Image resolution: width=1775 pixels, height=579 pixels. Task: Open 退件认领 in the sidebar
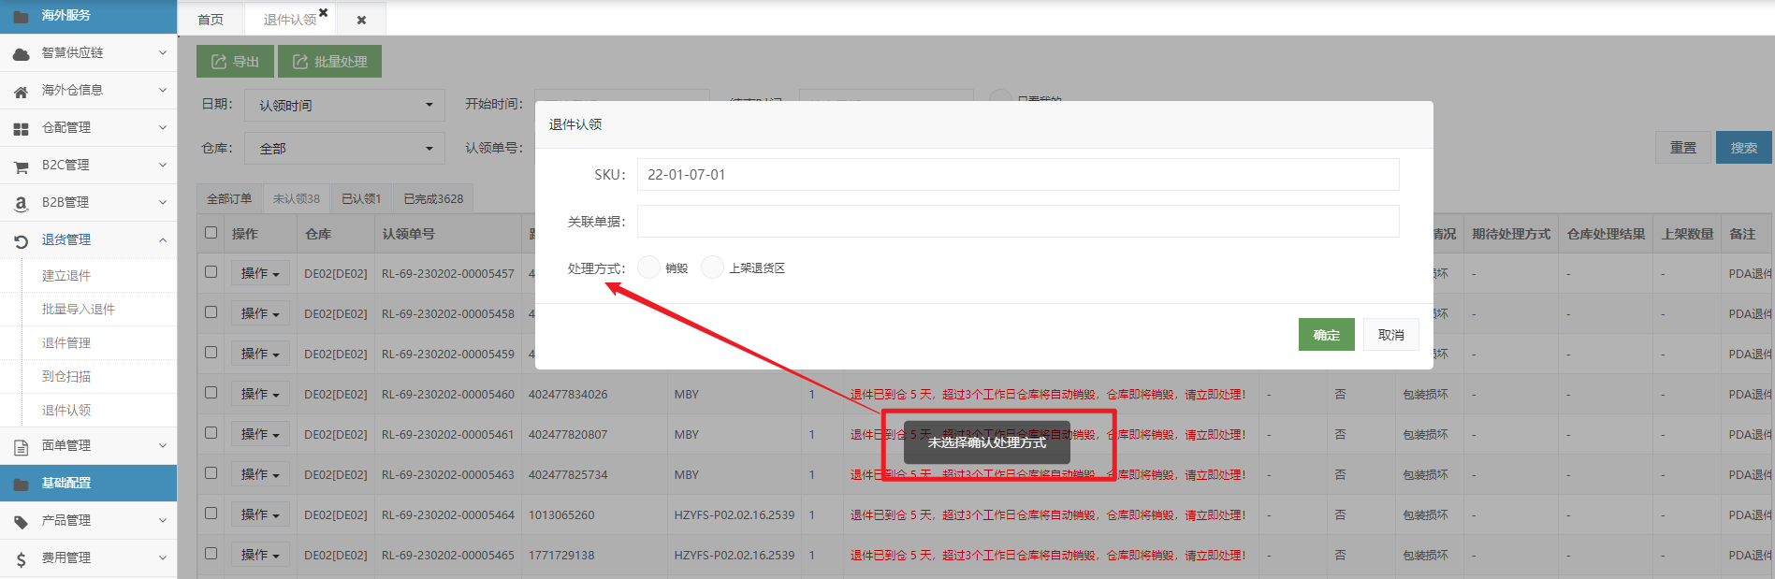pyautogui.click(x=66, y=411)
